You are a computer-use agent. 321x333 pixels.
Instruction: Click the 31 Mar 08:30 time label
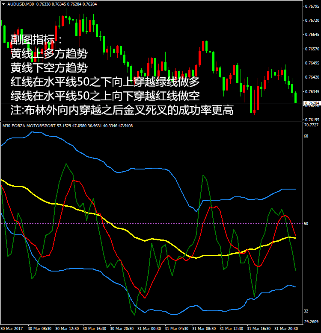[x=204, y=329]
